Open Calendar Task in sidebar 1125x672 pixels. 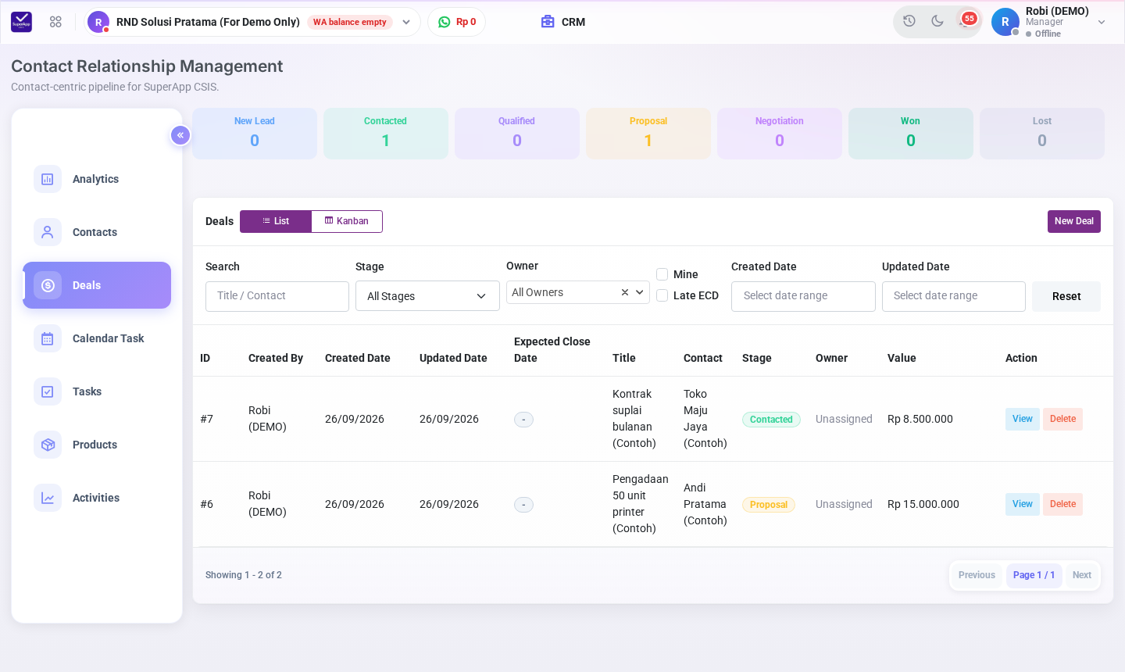coord(97,338)
